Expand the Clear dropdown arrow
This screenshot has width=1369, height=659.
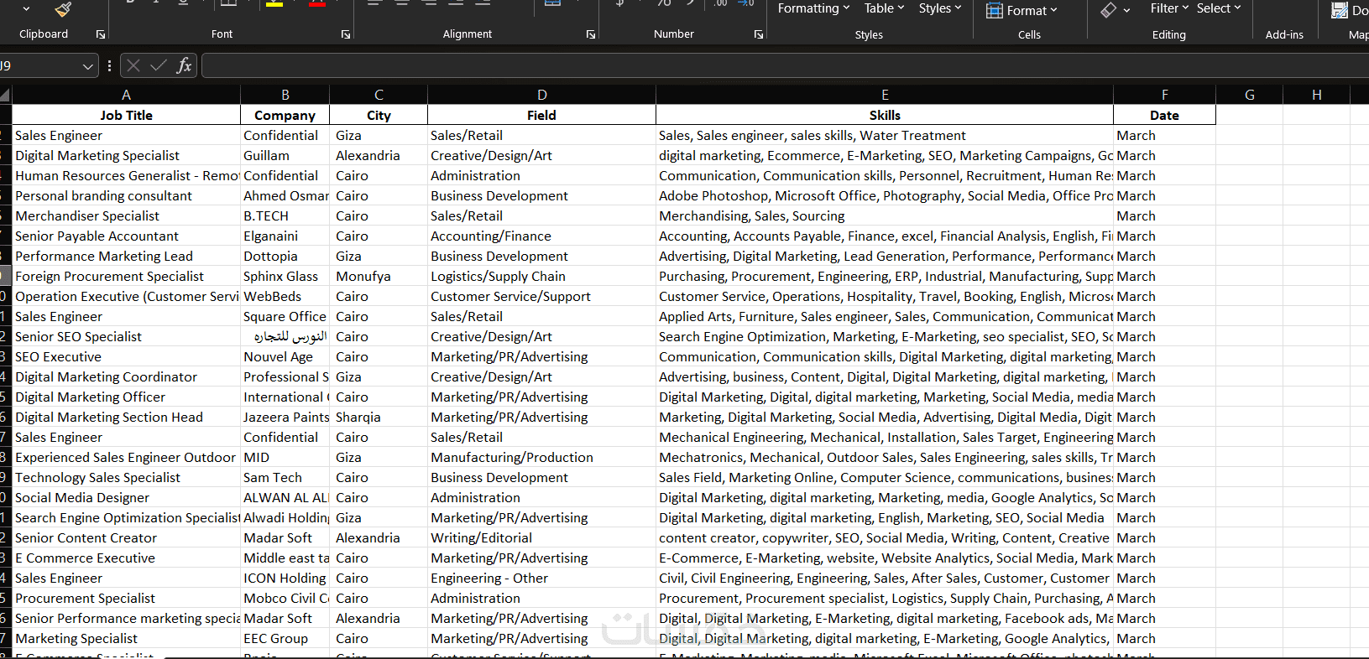pos(1126,10)
